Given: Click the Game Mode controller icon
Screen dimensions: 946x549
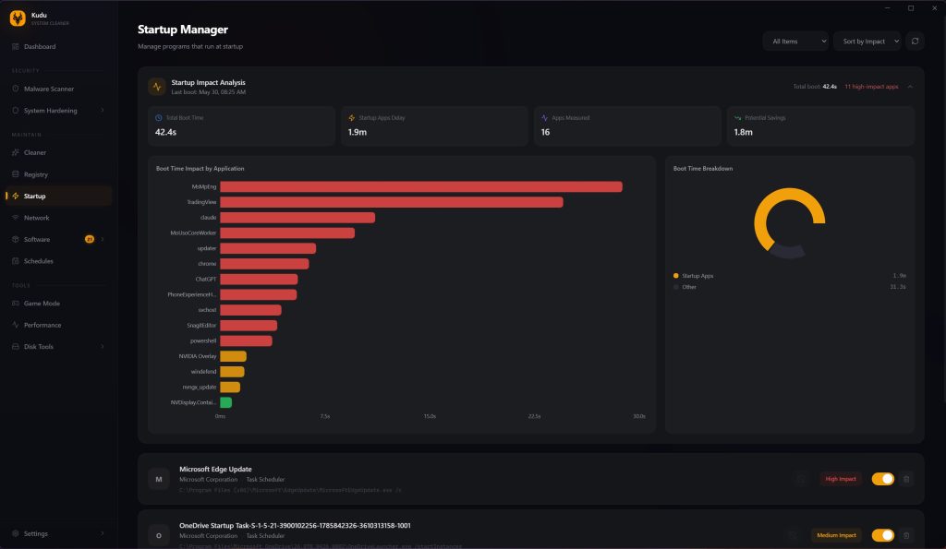Looking at the screenshot, I should pos(15,304).
